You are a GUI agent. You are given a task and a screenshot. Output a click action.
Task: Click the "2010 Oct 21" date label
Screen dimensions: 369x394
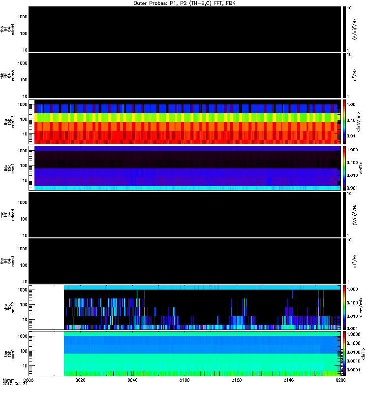[x=15, y=384]
